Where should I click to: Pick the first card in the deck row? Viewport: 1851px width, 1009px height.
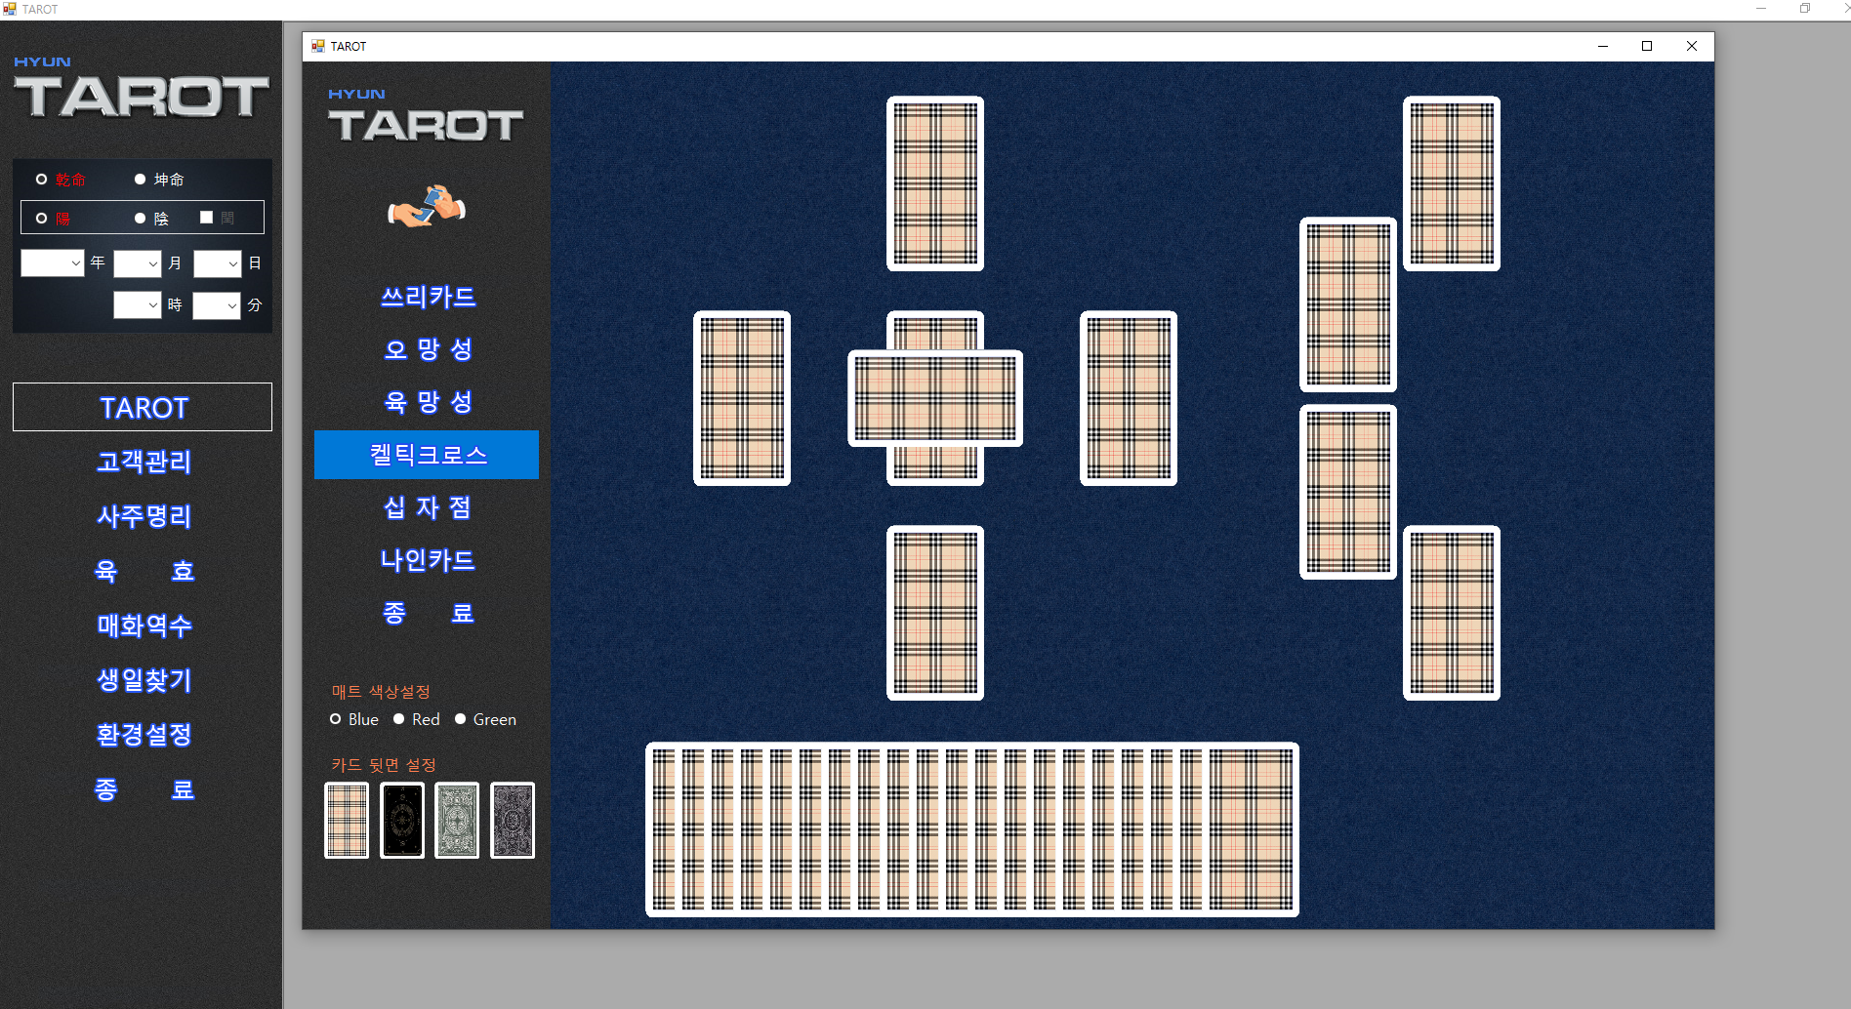pyautogui.click(x=661, y=829)
